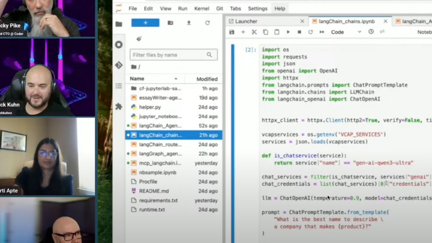Interrupt the kernel with the stop icon
Viewport: 432px width, 243px height.
point(299,32)
